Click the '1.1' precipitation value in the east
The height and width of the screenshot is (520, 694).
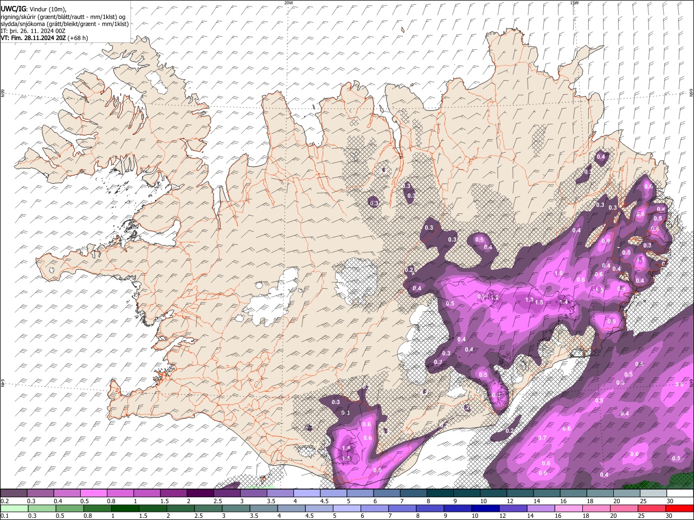point(640,260)
